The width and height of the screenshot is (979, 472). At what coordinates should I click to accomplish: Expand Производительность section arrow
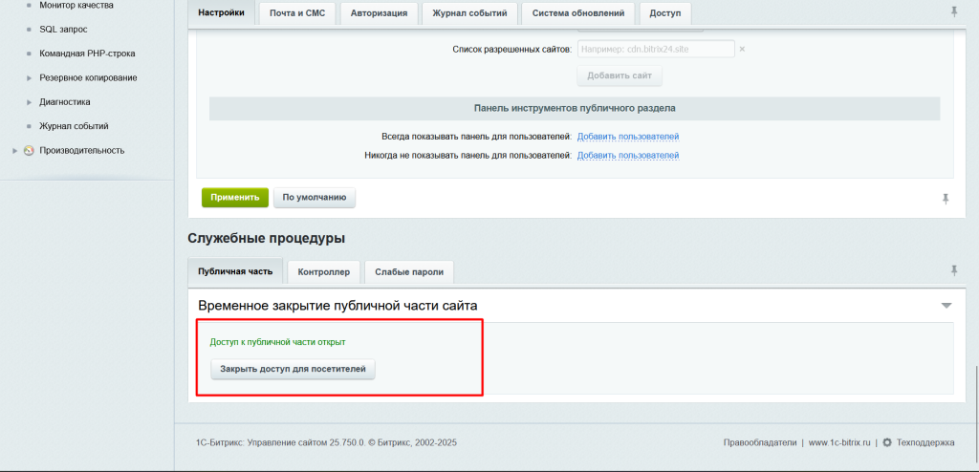pos(15,150)
